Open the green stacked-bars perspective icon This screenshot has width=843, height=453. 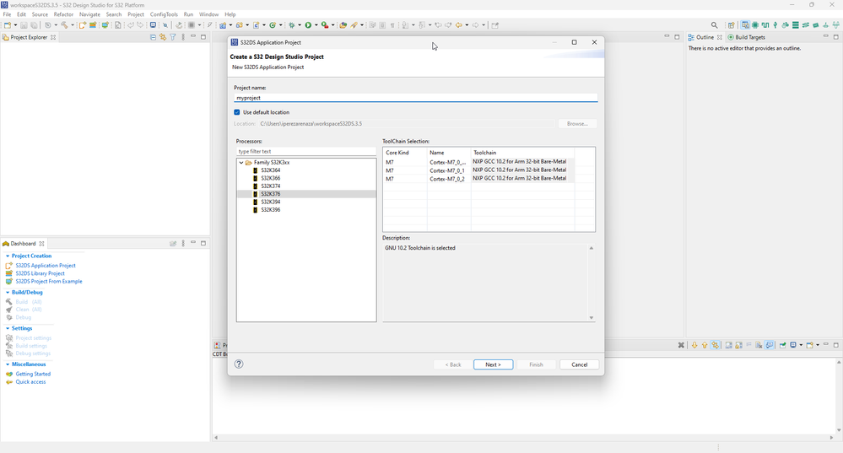(796, 24)
